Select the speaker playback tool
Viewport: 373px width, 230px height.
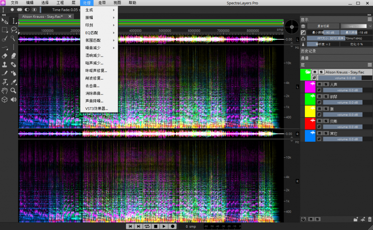tap(13, 100)
